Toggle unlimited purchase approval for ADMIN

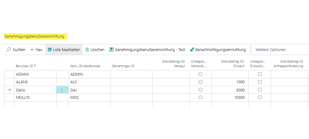click(260, 74)
